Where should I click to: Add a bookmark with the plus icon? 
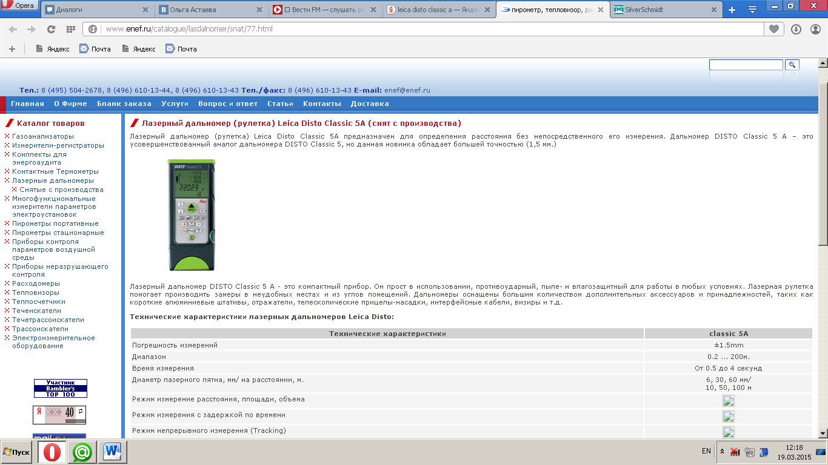(12, 49)
